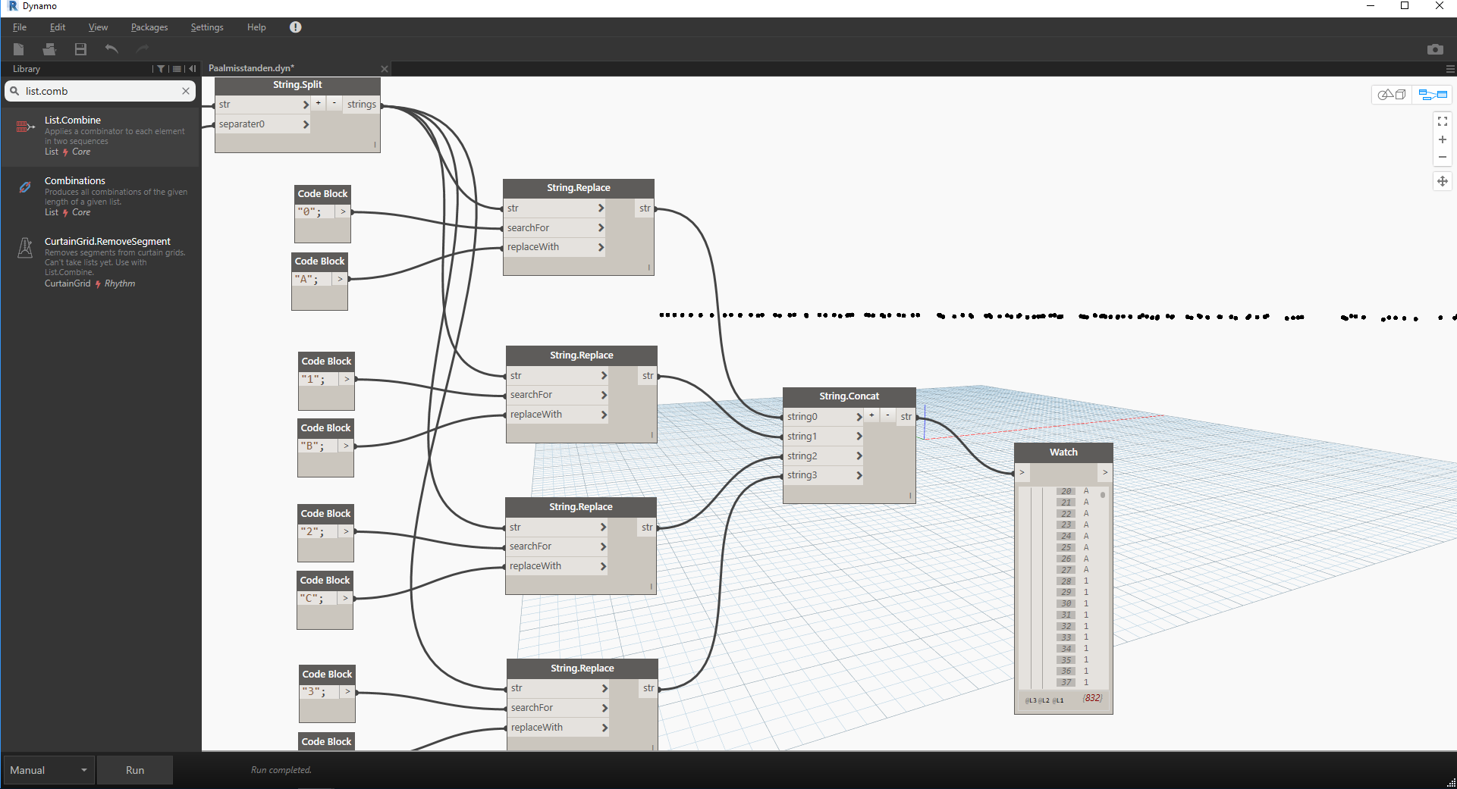This screenshot has width=1457, height=789.
Task: Select the @L1 level in Watch node
Action: click(x=1057, y=700)
